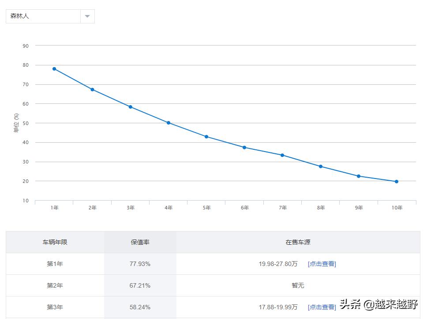Click the 67.21% value cell

click(140, 285)
